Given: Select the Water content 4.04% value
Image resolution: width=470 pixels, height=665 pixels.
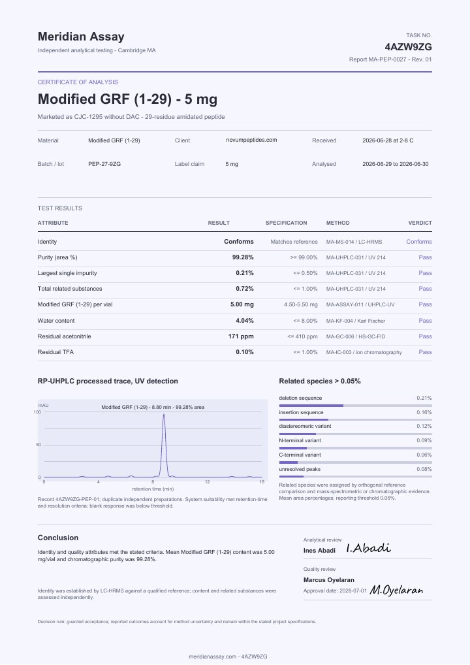Looking at the screenshot, I should (245, 321).
